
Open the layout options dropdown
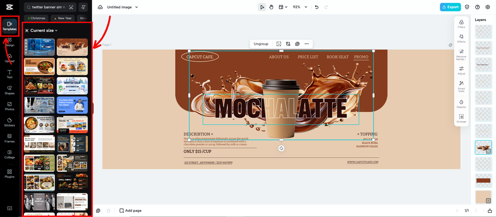(x=283, y=7)
